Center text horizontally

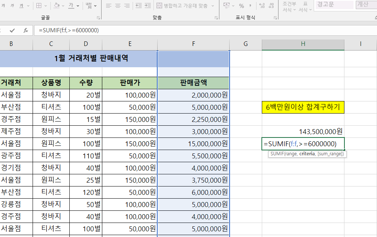(118, 6)
